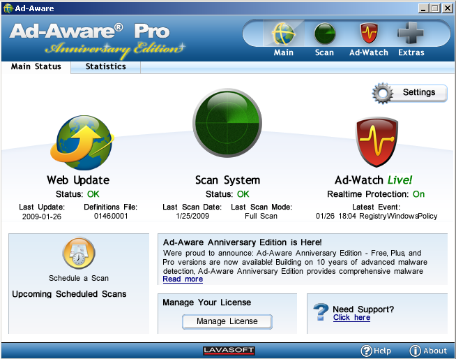
Task: Follow the Read more link
Action: [183, 279]
